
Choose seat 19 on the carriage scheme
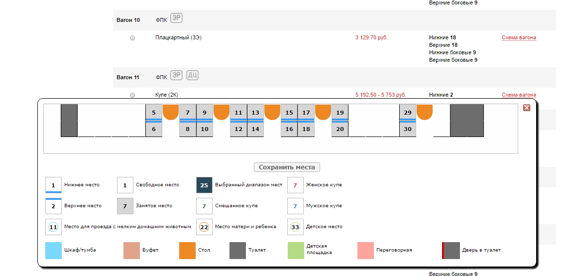coord(340,113)
